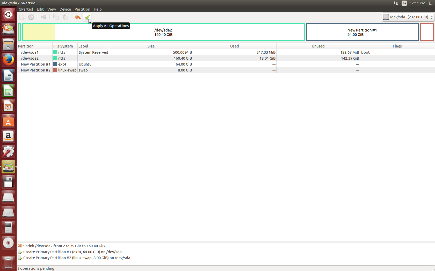Image resolution: width=435 pixels, height=271 pixels.
Task: Click the 317.33 MiB used value
Action: (266, 52)
